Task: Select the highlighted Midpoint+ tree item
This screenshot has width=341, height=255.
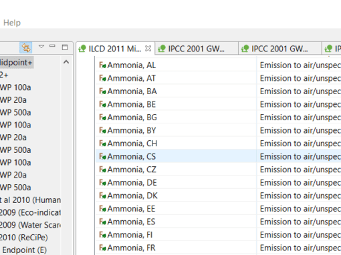Action: pos(16,63)
